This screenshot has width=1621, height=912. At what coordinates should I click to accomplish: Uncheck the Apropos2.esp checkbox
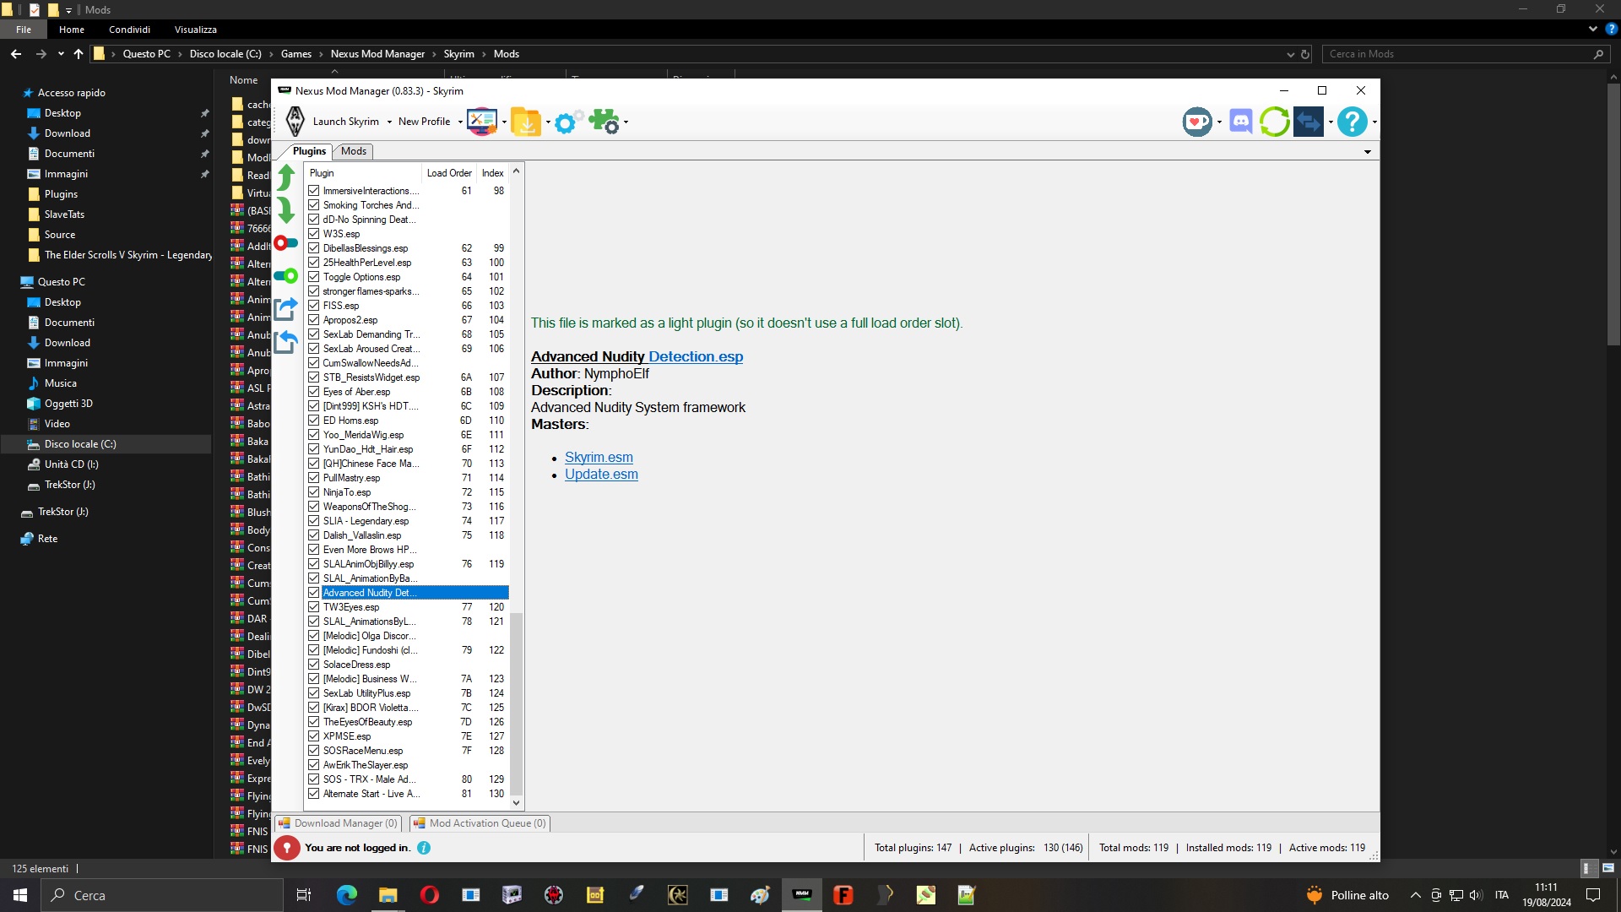314,320
